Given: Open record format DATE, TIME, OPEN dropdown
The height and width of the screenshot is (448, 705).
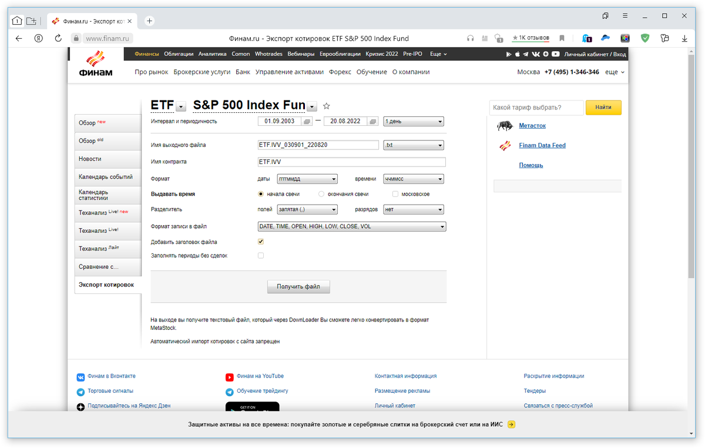Looking at the screenshot, I should pos(352,226).
